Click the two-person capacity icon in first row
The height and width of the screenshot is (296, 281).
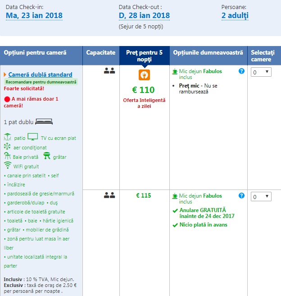pos(109,71)
